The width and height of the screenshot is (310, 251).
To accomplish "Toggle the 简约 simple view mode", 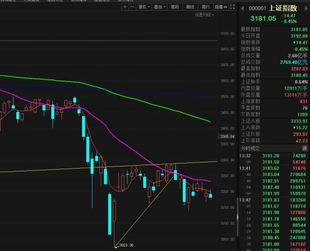I will click(x=205, y=7).
